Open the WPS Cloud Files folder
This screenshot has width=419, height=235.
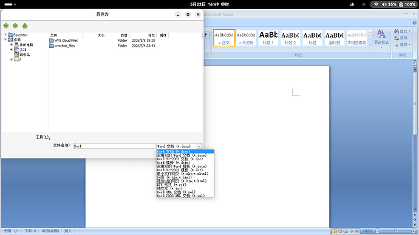(x=64, y=40)
